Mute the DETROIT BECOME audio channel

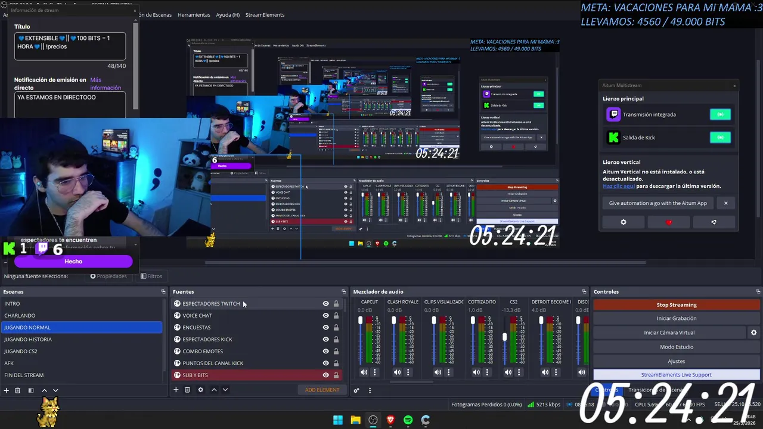pos(545,372)
